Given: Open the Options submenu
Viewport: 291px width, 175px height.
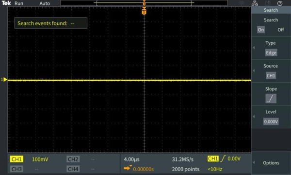Looking at the screenshot, I should click(x=271, y=163).
